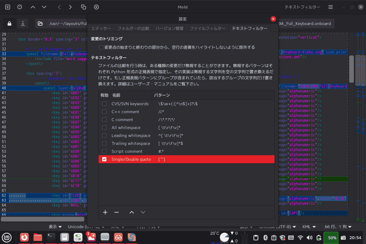Sort filters by 名前 column header

(131, 95)
